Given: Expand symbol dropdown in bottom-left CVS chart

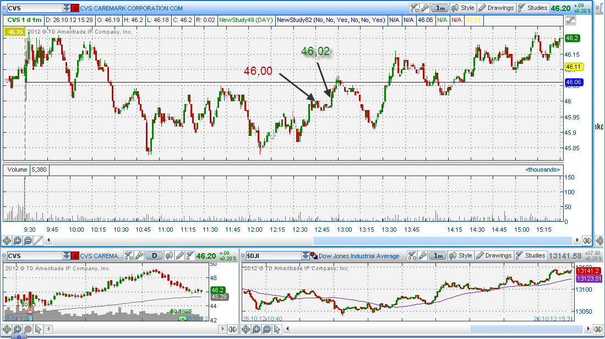Looking at the screenshot, I should pyautogui.click(x=67, y=256).
